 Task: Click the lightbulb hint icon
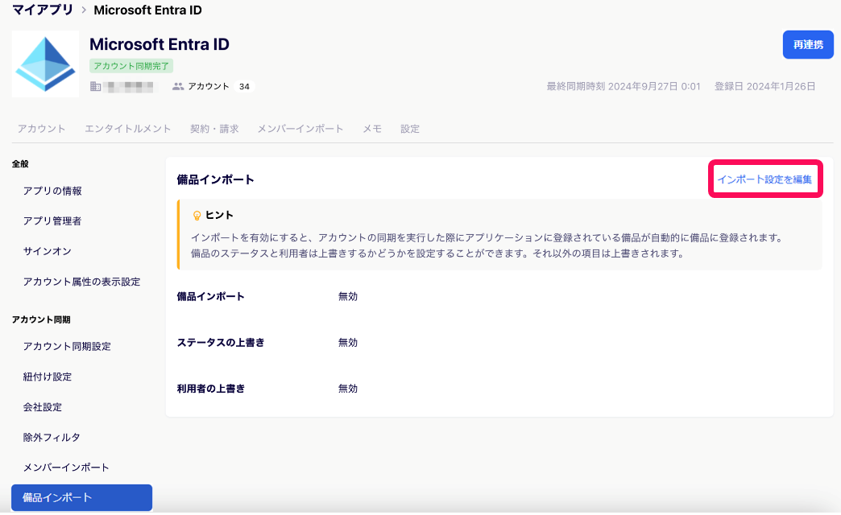(197, 216)
